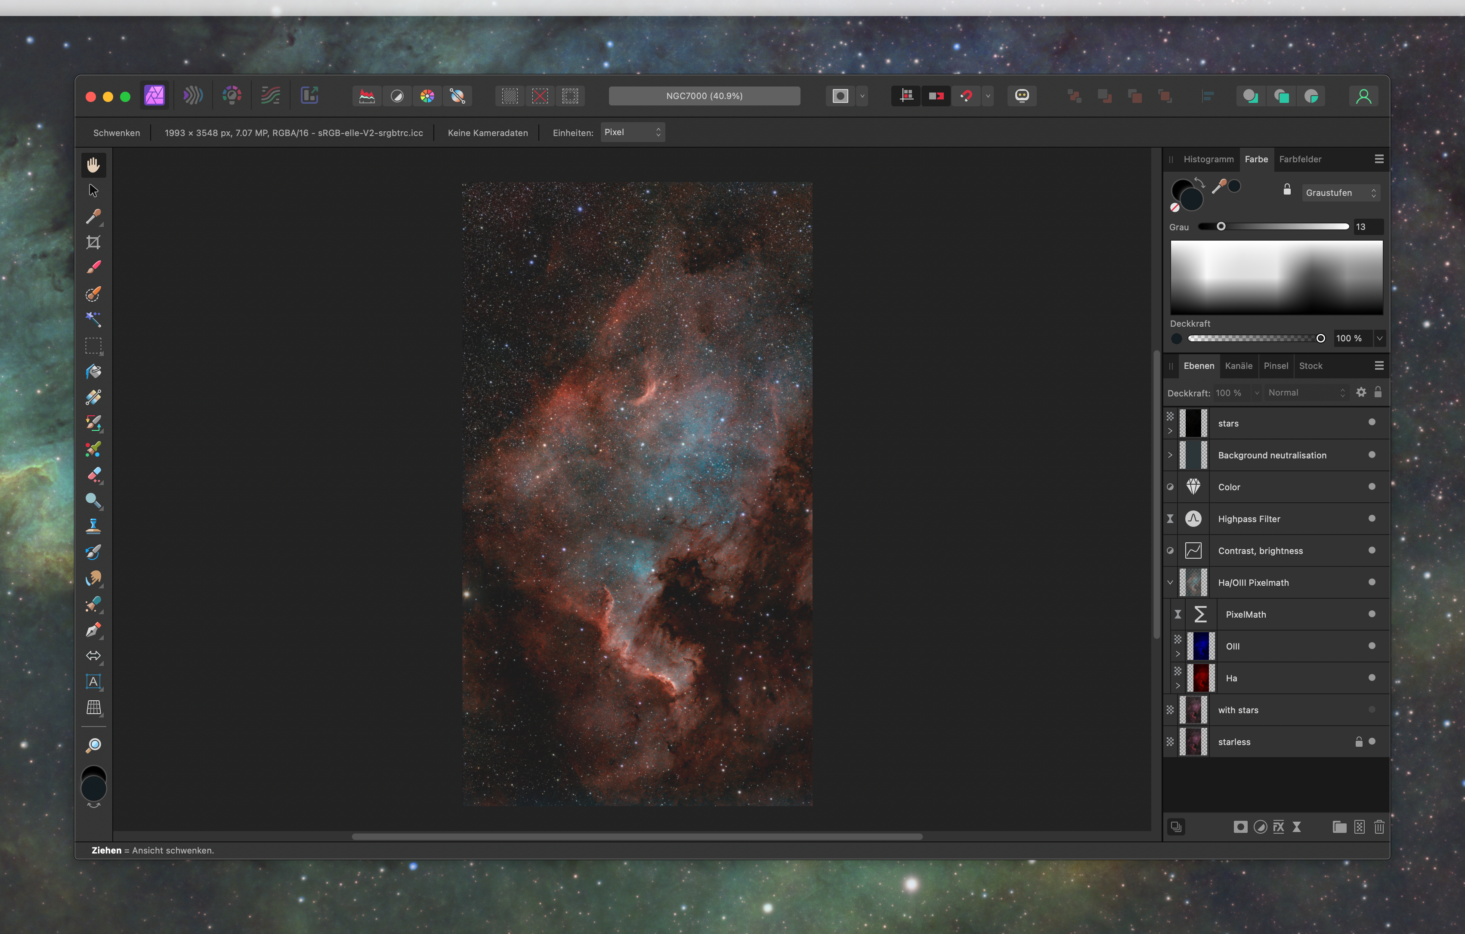Collapse the Ha/OIII Pixelmath group
Screen dimensions: 1465x934
coord(1170,582)
